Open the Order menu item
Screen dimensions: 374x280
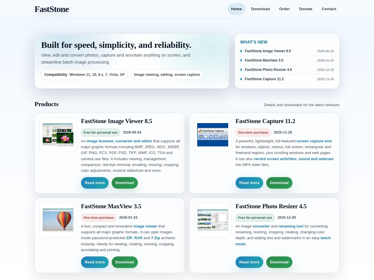pos(284,9)
